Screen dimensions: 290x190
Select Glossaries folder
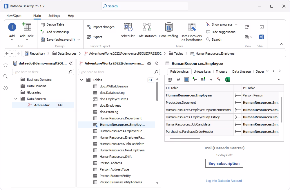point(34,92)
